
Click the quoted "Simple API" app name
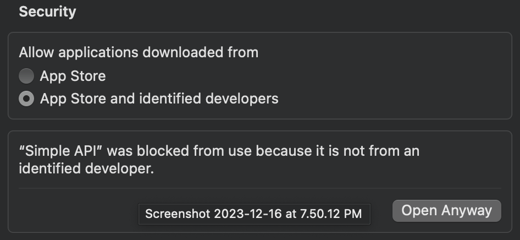point(60,151)
